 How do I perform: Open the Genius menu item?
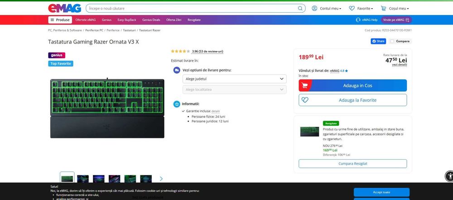106,20
